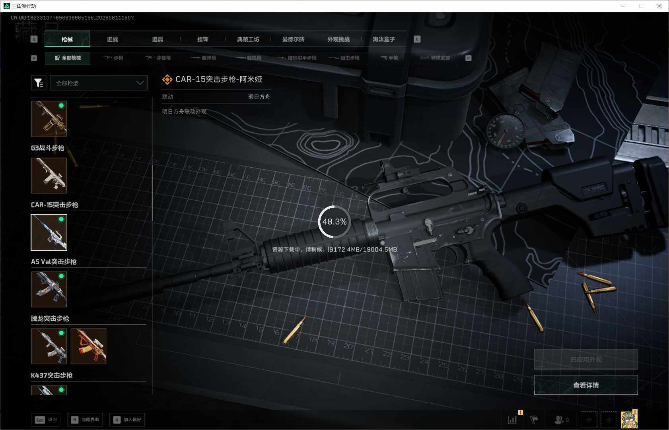Viewport: 669px width, 430px height.
Task: Add teammate in first empty squad slot
Action: tap(589, 420)
